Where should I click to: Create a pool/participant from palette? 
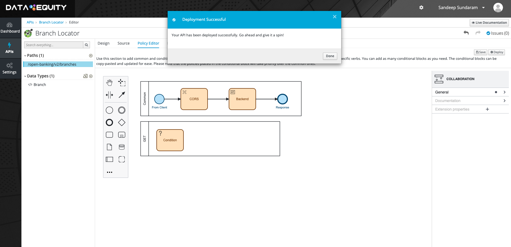109,159
